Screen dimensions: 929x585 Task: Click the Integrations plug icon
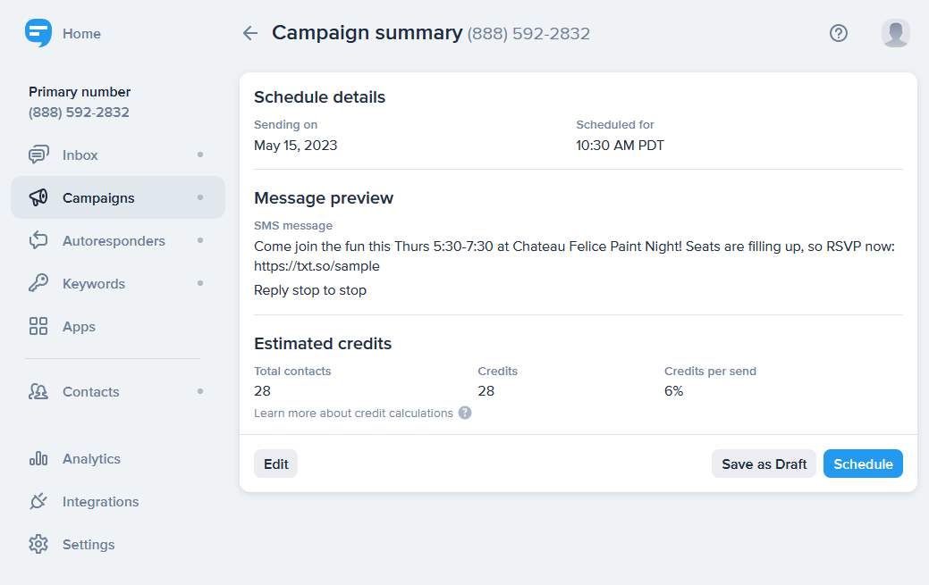click(38, 501)
